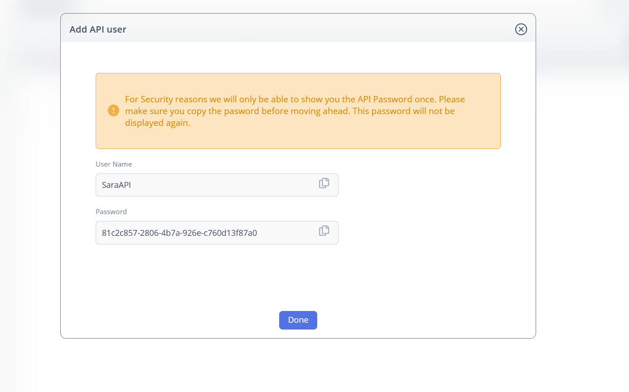Close the Add API user dialog
This screenshot has height=392, width=629.
click(521, 29)
